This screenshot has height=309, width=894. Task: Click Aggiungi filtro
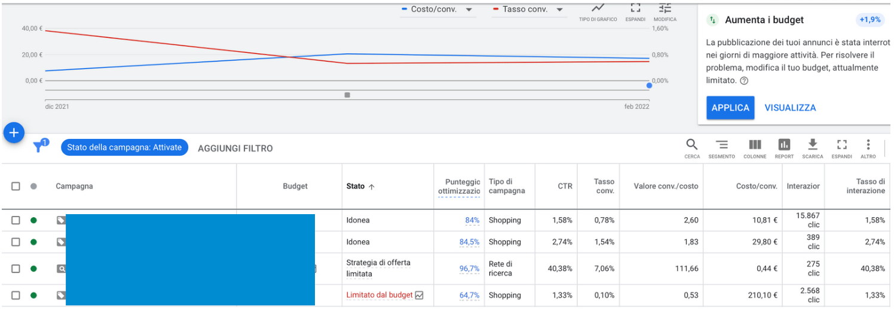(235, 148)
